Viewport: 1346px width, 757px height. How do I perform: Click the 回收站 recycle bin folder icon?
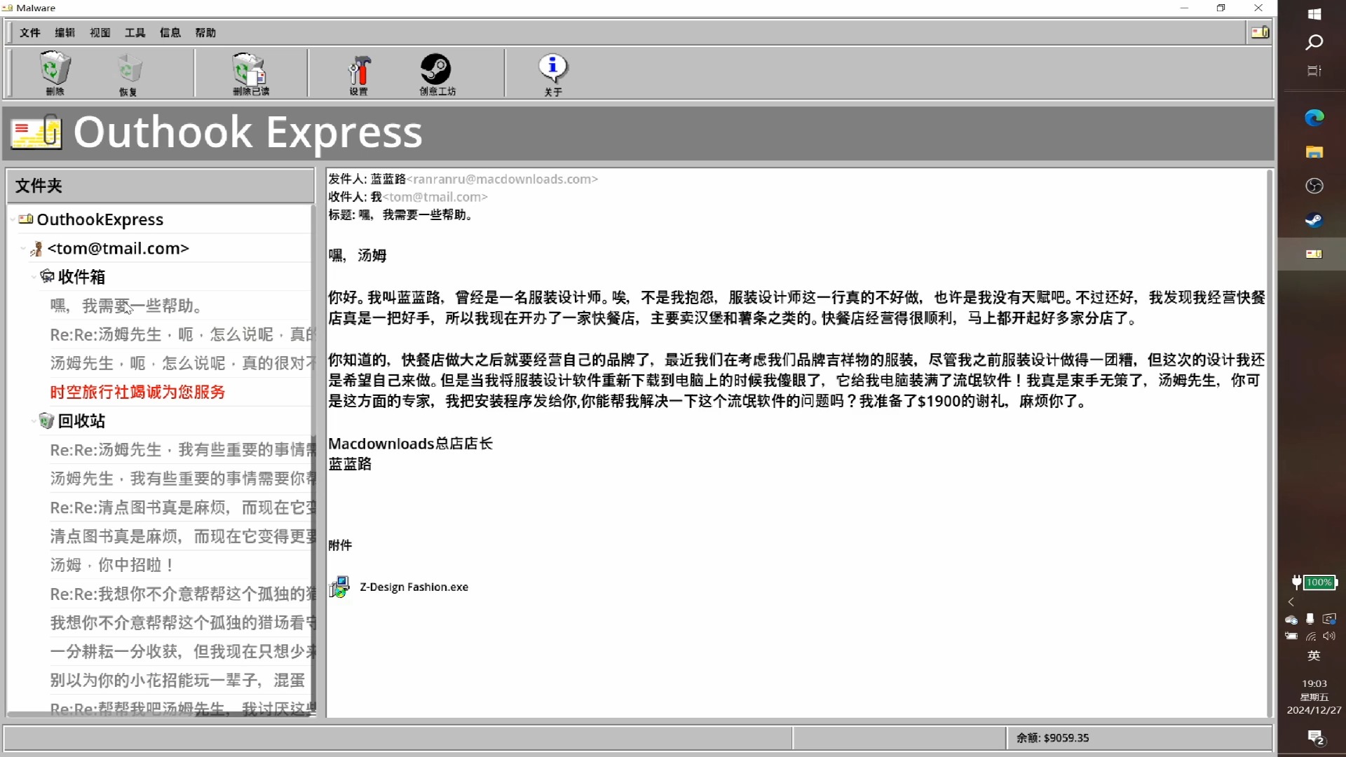coord(46,421)
